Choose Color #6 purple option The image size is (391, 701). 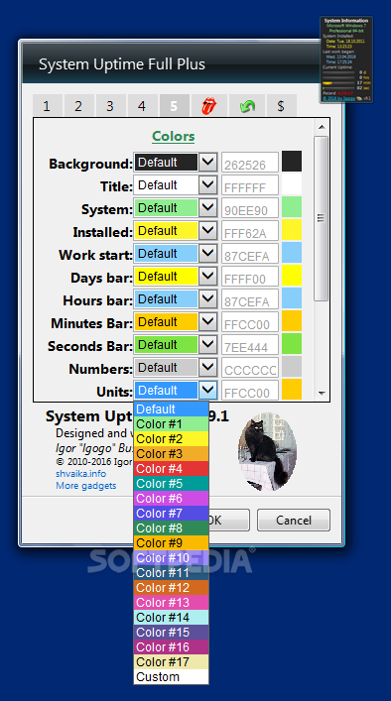tap(172, 498)
